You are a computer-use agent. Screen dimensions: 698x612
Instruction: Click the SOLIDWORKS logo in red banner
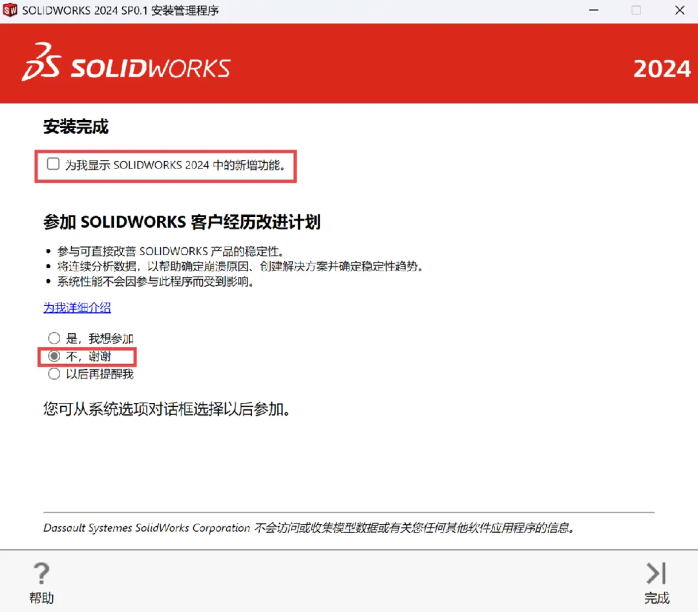tap(126, 62)
